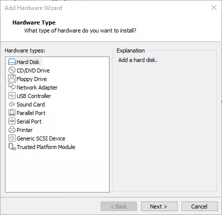Go back using the Back button
Screen dimensions: 222x215
pos(118,206)
